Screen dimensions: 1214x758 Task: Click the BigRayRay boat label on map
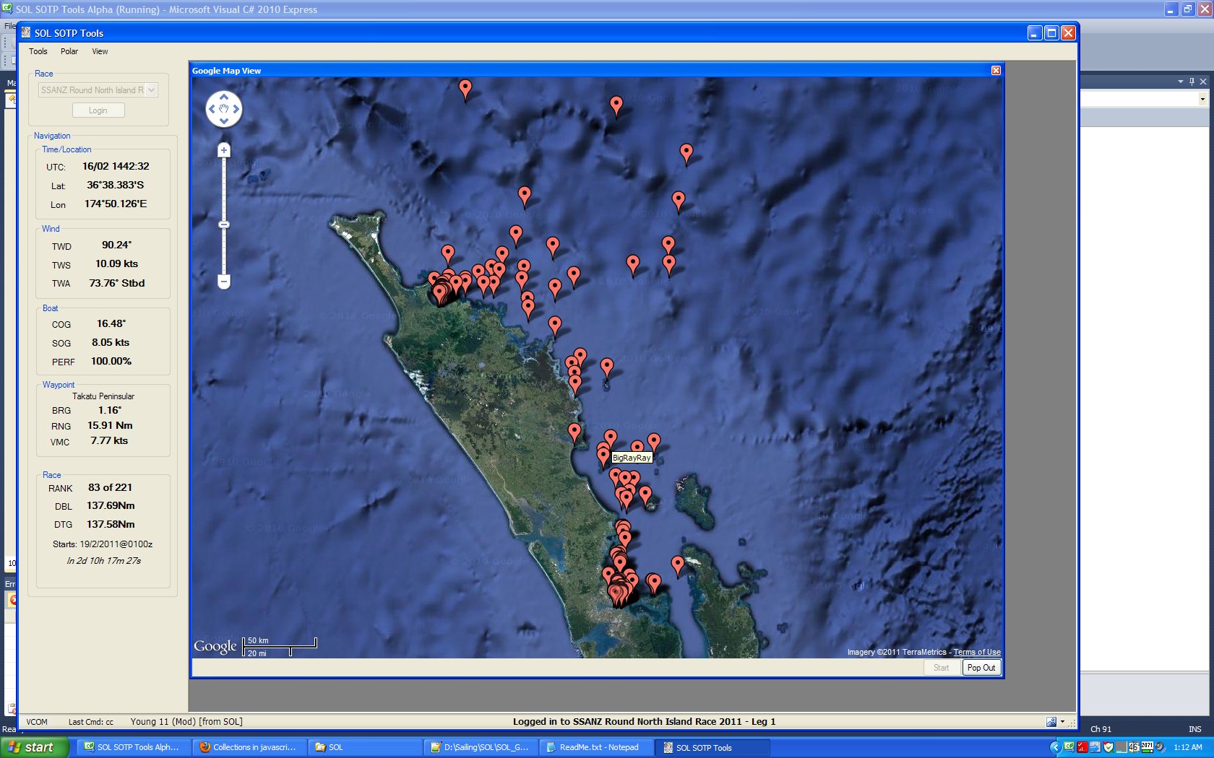(x=632, y=458)
